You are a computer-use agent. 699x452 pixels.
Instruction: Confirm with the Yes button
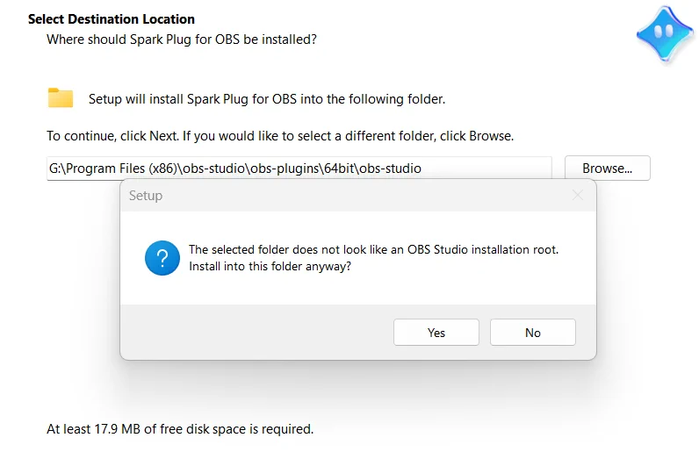point(436,332)
